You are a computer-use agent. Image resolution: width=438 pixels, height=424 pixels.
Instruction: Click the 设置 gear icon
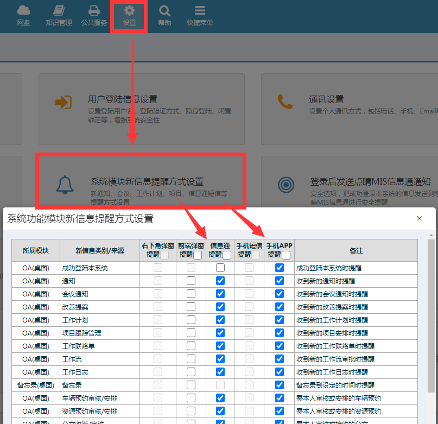[129, 10]
